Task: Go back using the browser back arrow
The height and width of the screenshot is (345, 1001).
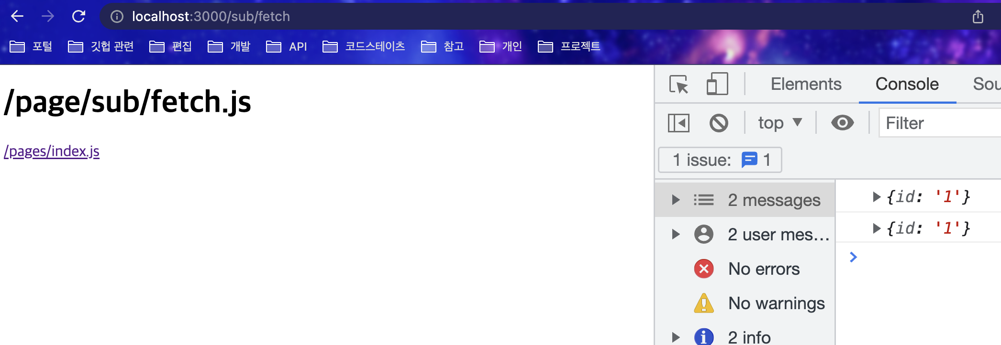Action: pos(17,16)
